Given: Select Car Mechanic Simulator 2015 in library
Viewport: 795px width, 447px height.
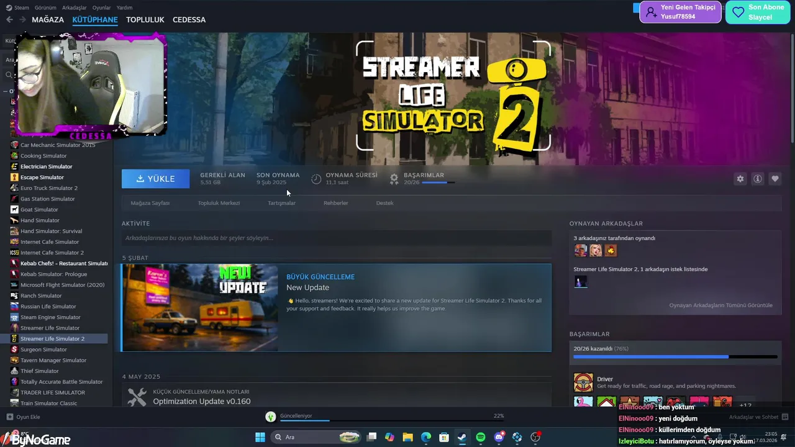Looking at the screenshot, I should 58,145.
